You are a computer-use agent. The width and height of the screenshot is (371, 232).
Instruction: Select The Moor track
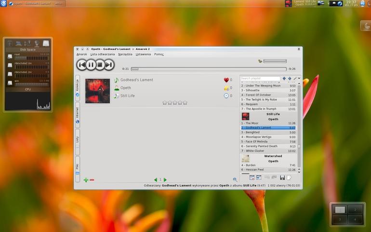click(268, 123)
